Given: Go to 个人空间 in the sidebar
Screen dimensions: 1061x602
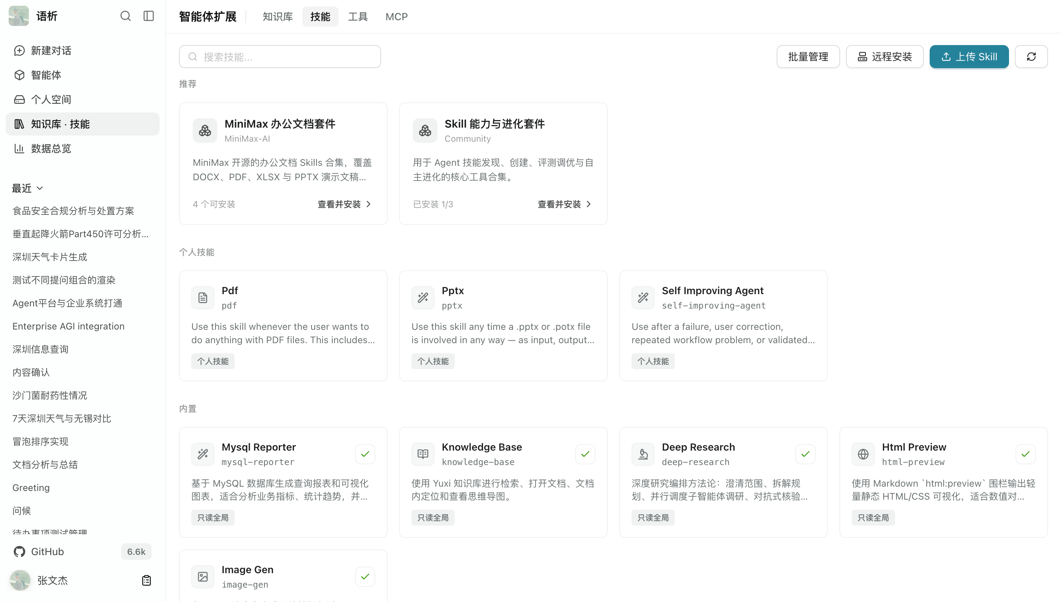Looking at the screenshot, I should tap(83, 99).
